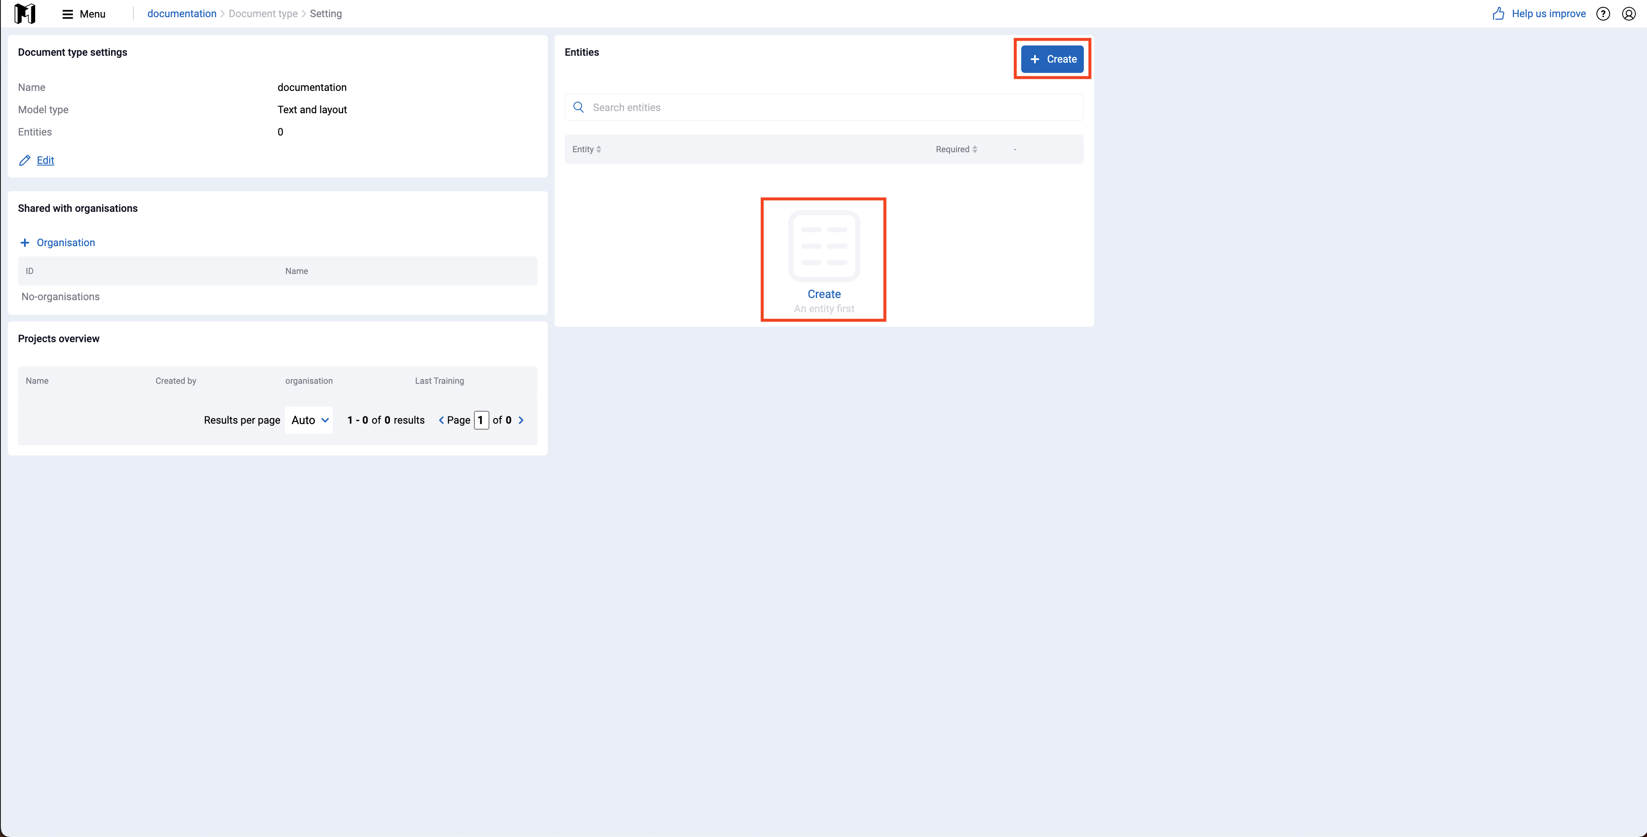This screenshot has height=837, width=1647.
Task: Click the Name header in organisations table
Action: click(x=297, y=271)
